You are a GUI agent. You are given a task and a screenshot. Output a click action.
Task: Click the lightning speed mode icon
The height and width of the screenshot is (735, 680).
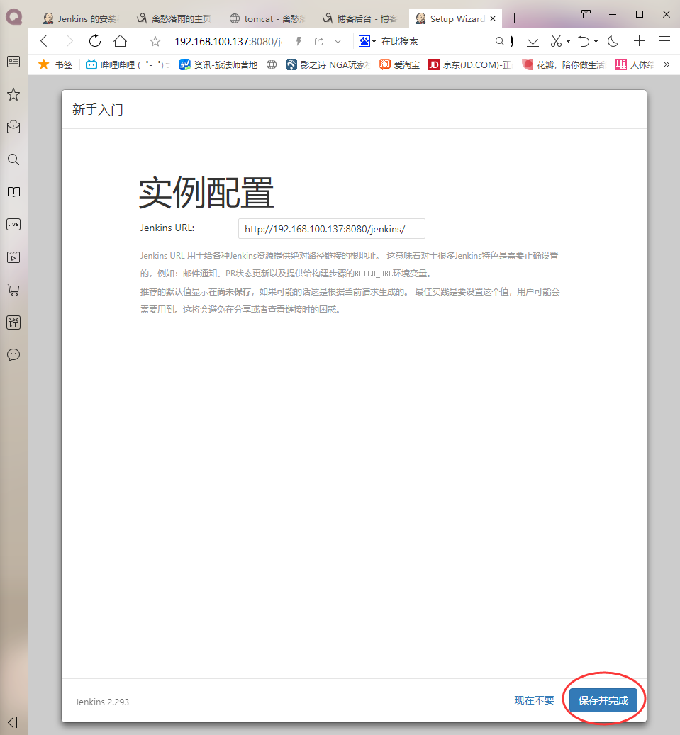point(299,41)
